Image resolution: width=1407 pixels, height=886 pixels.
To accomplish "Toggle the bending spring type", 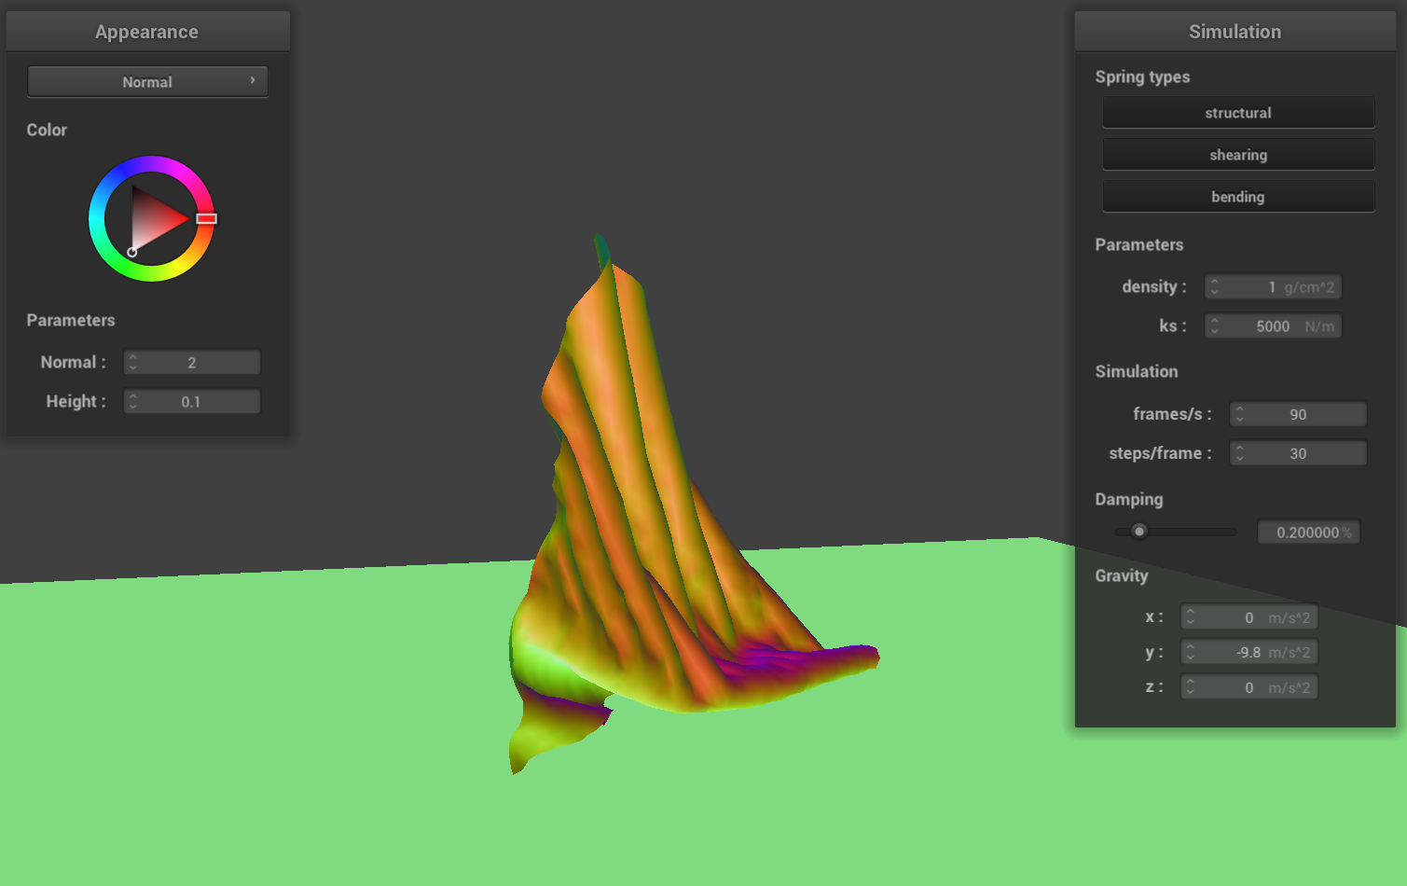I will pyautogui.click(x=1237, y=197).
